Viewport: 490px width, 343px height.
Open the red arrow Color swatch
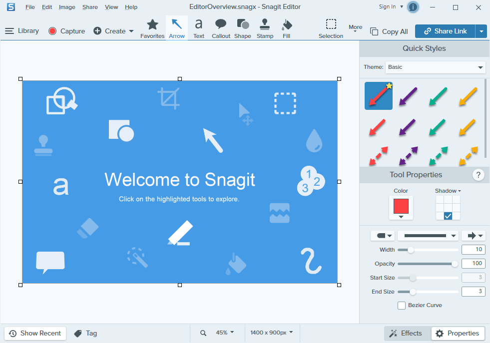tap(401, 207)
